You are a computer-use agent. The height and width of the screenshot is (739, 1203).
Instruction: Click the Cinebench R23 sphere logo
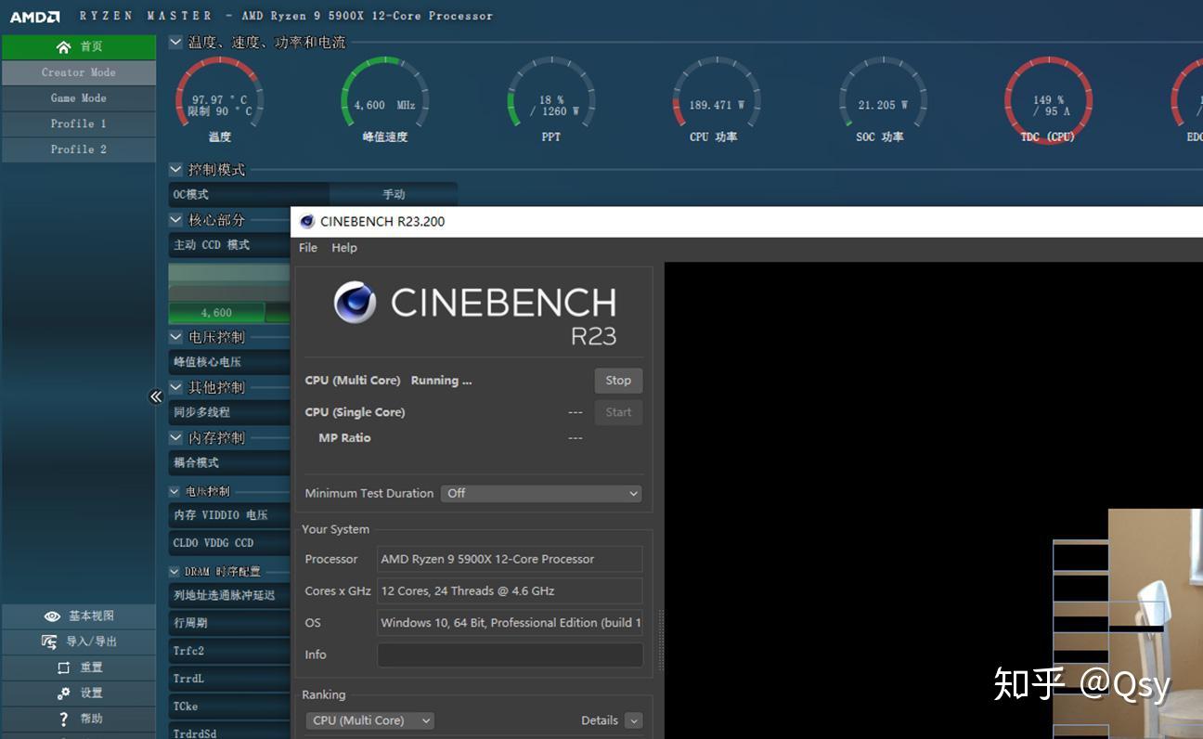click(356, 303)
